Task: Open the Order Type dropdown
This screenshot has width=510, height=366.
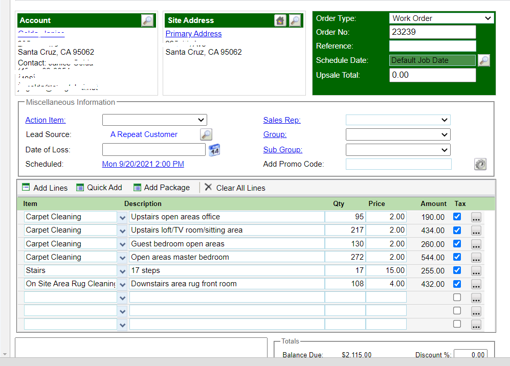Action: 441,18
